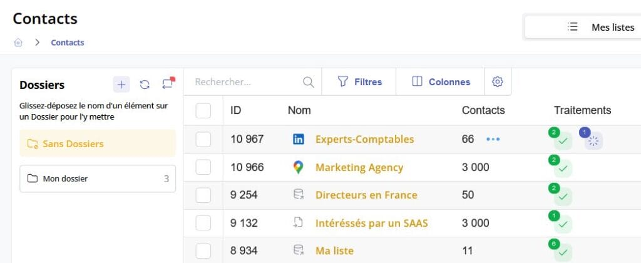Open the table settings gear icon
The image size is (641, 263).
[498, 82]
